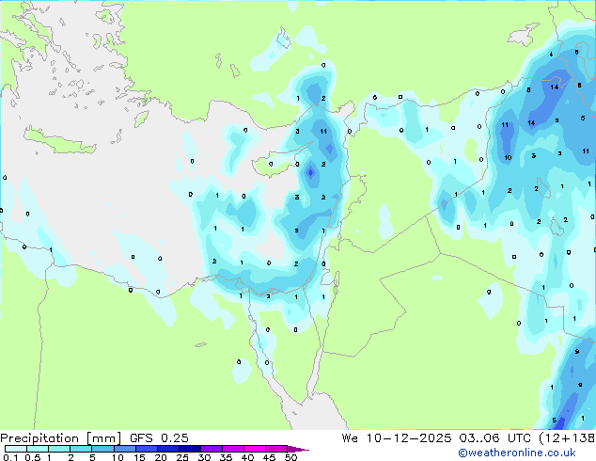Click the 1–2 mm legend color swatch
Image resolution: width=596 pixels, height=461 pixels.
(59, 449)
